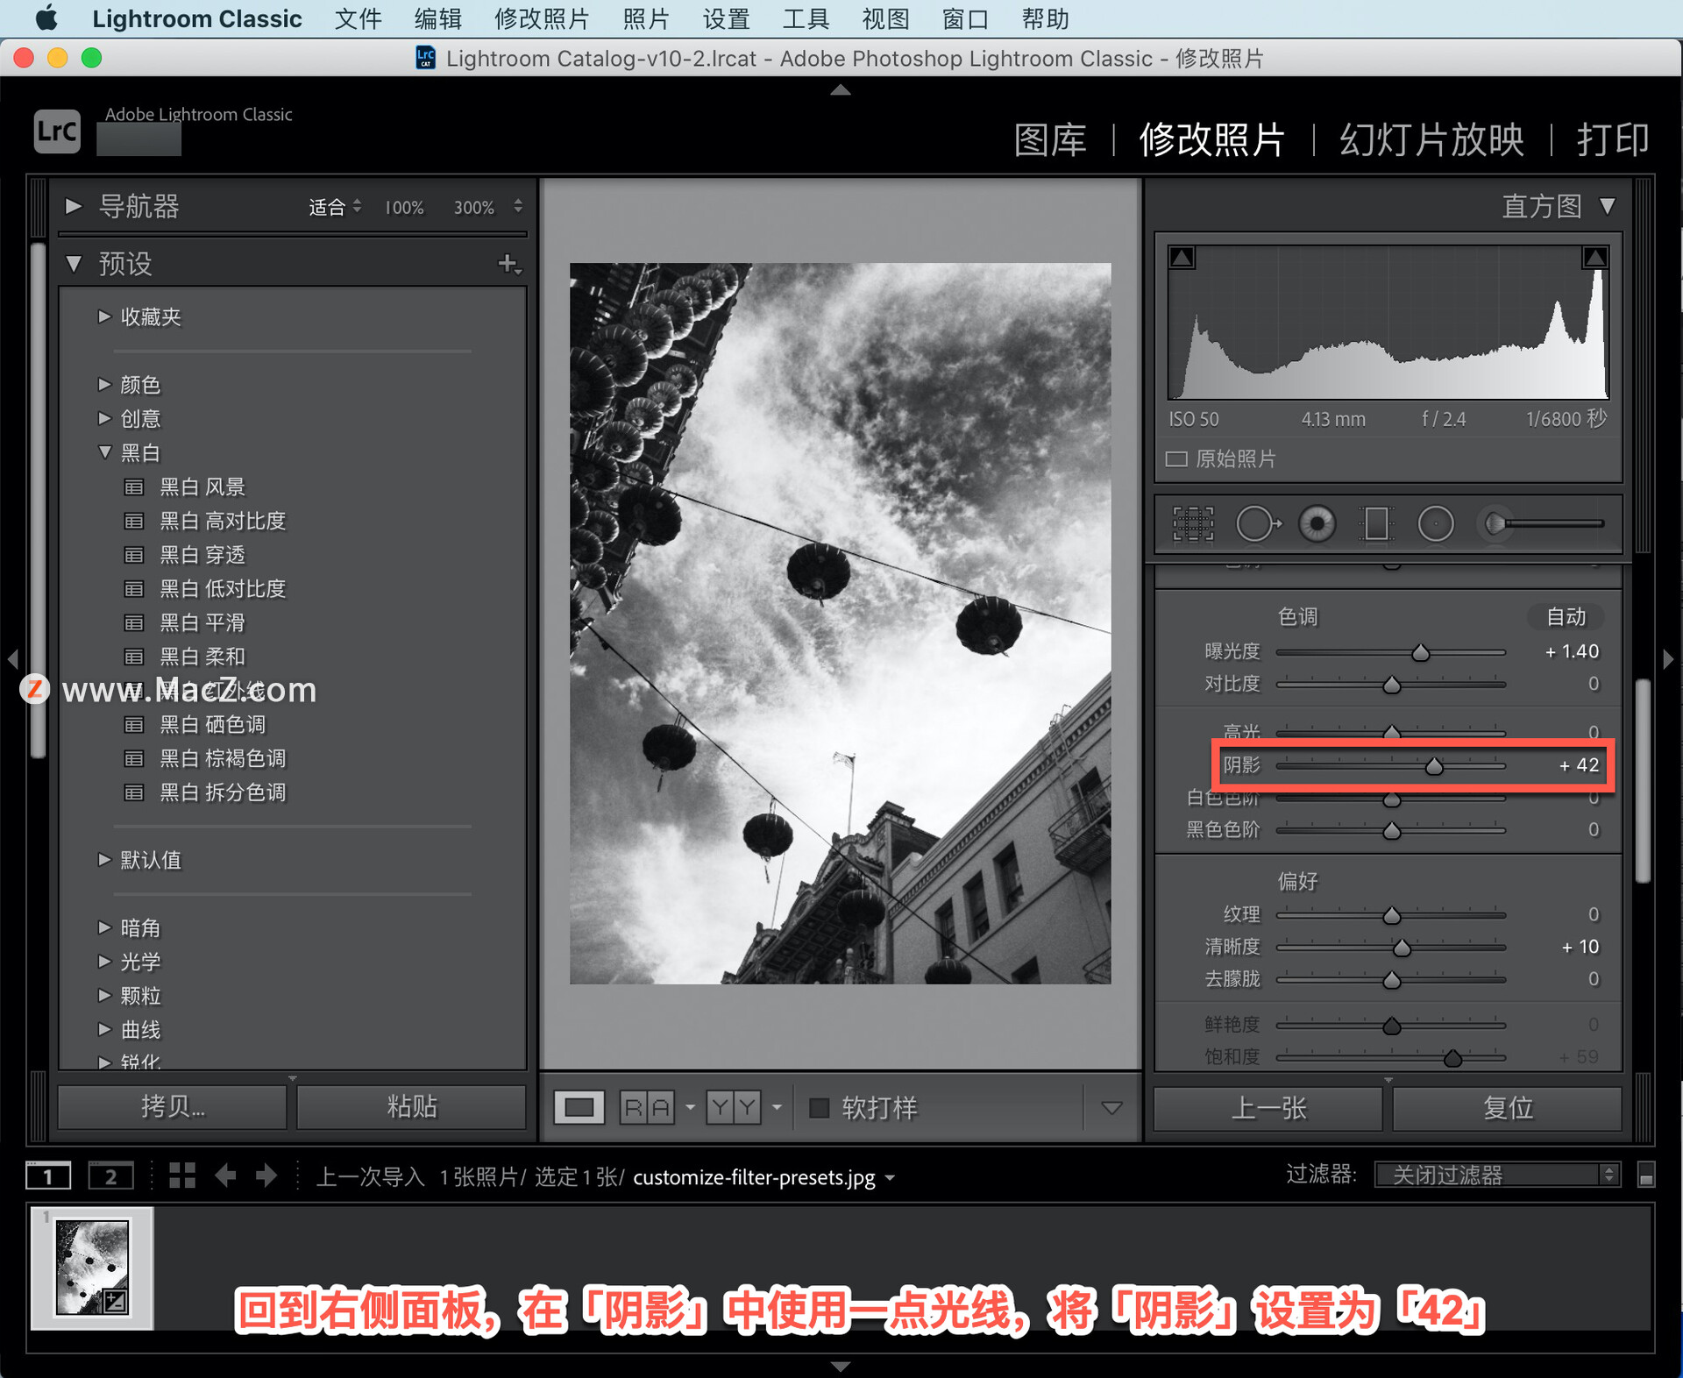Image resolution: width=1683 pixels, height=1378 pixels.
Task: Open the grid view icon in filmstrip bar
Action: pyautogui.click(x=181, y=1176)
